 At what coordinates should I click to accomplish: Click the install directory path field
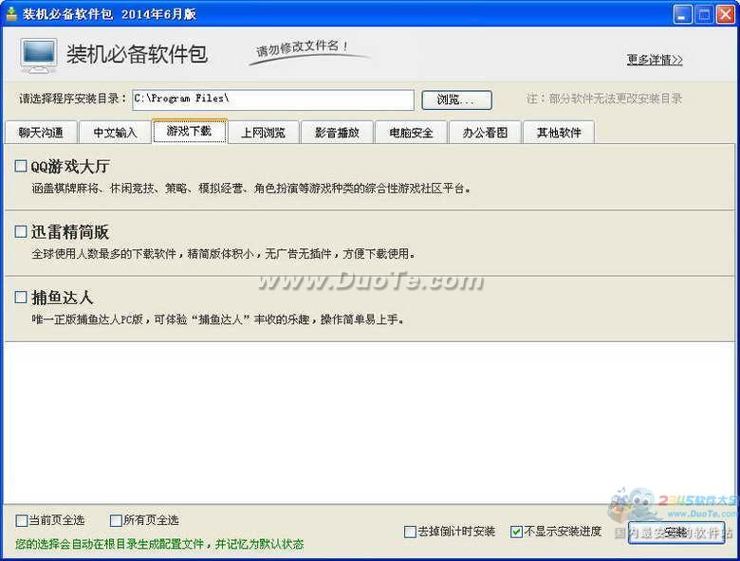coord(273,100)
